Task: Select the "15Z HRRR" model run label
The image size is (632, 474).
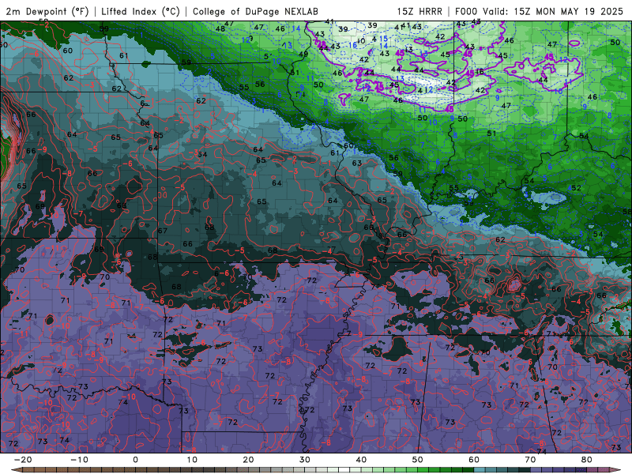Action: [419, 12]
